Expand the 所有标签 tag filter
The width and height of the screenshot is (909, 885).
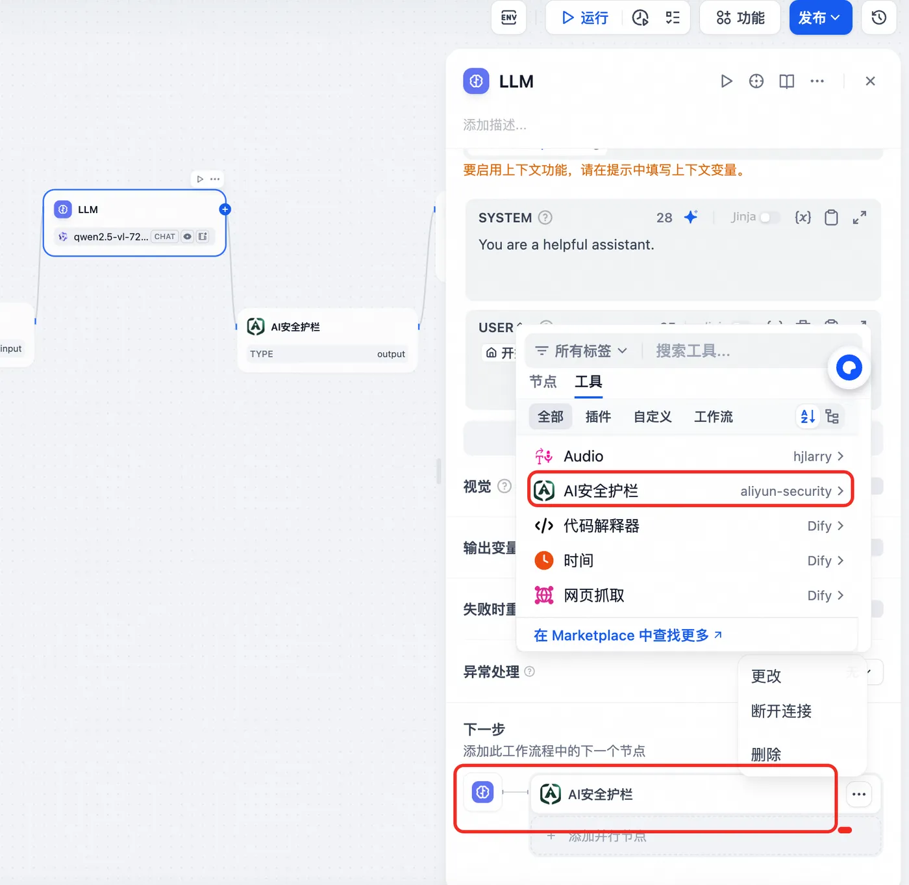tap(581, 351)
